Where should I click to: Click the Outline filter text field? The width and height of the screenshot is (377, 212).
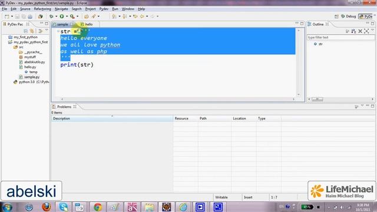[x=340, y=38]
